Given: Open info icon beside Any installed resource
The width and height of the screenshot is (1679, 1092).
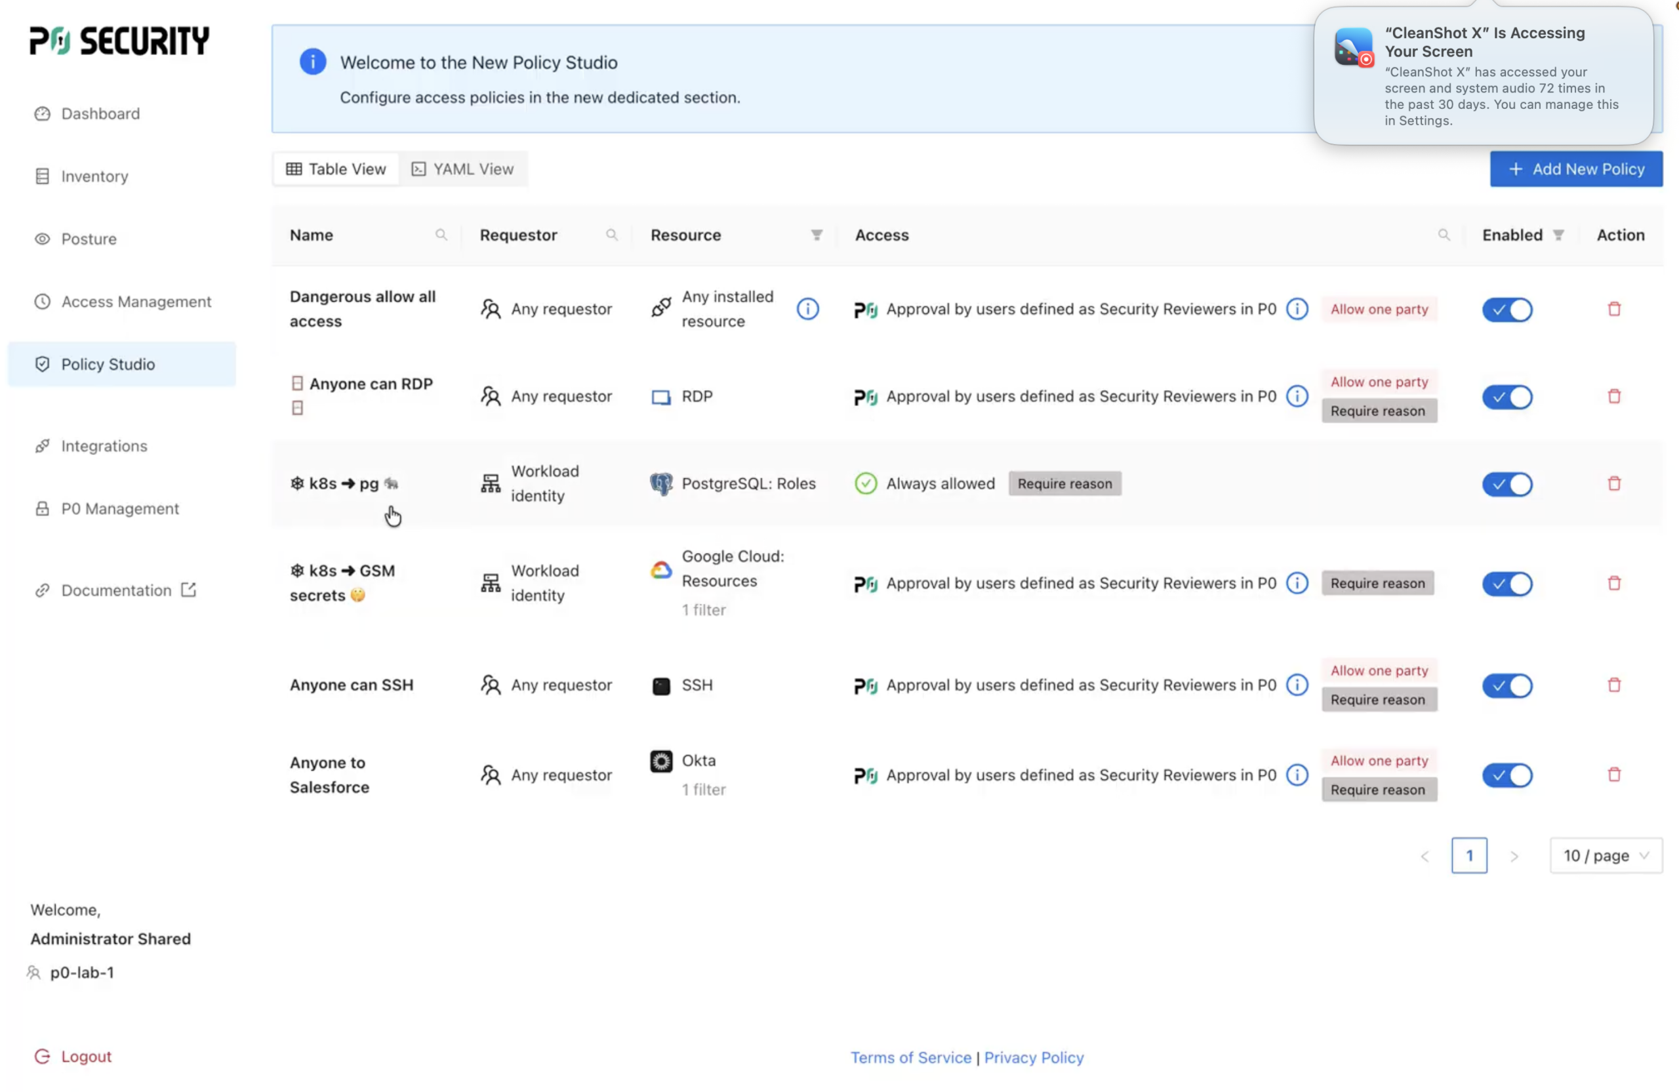Looking at the screenshot, I should pyautogui.click(x=807, y=309).
